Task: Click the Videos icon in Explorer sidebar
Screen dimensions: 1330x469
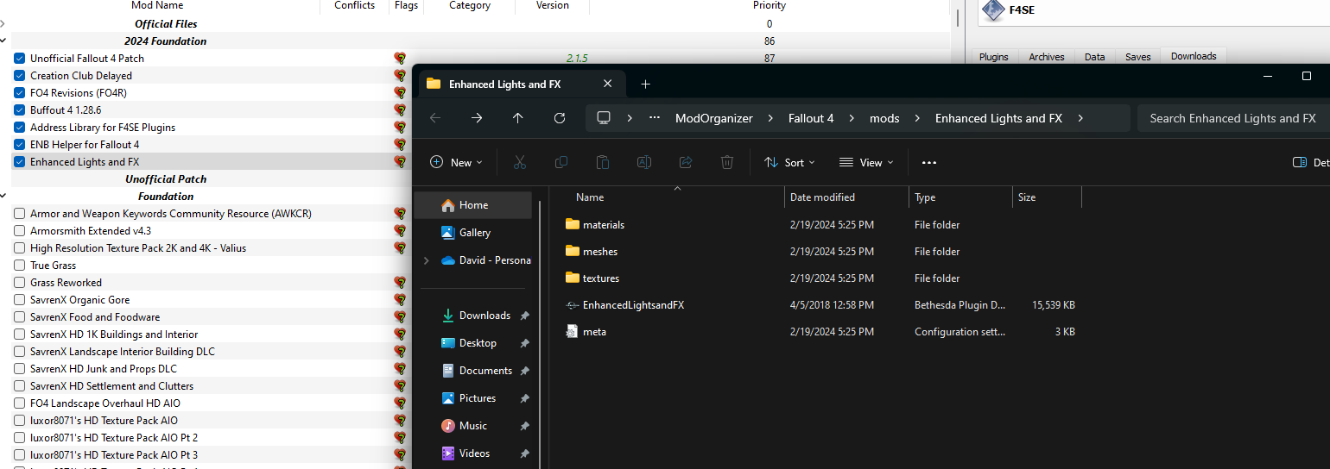Action: [x=448, y=453]
